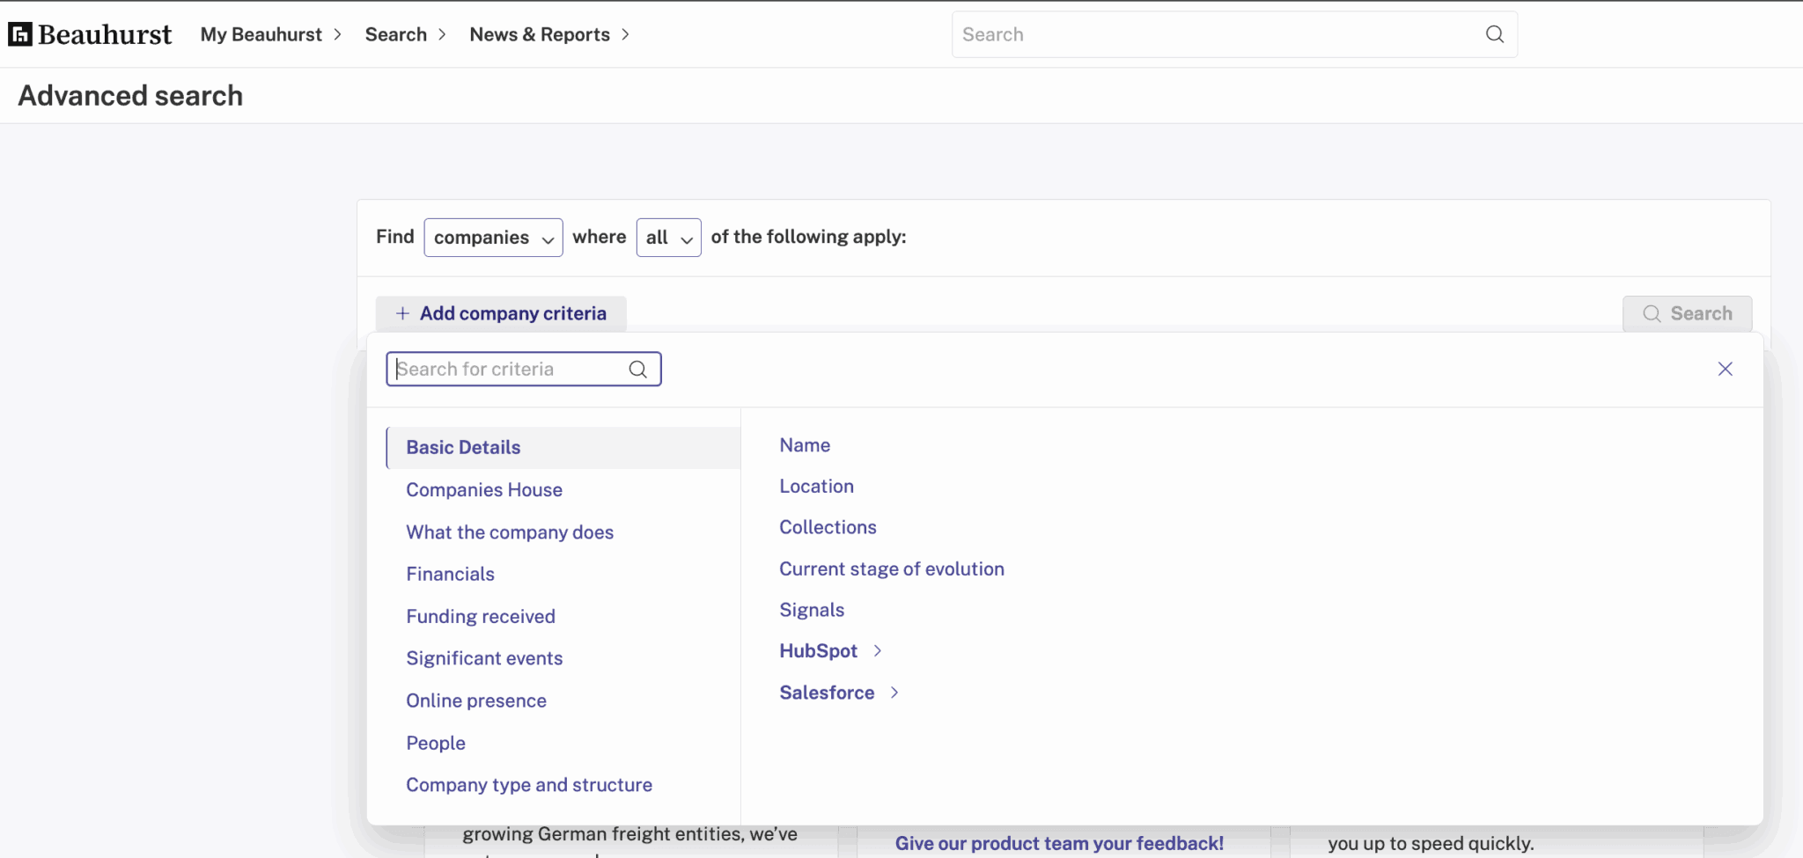The width and height of the screenshot is (1803, 858).
Task: Choose Current stage of evolution criterion
Action: (x=891, y=569)
